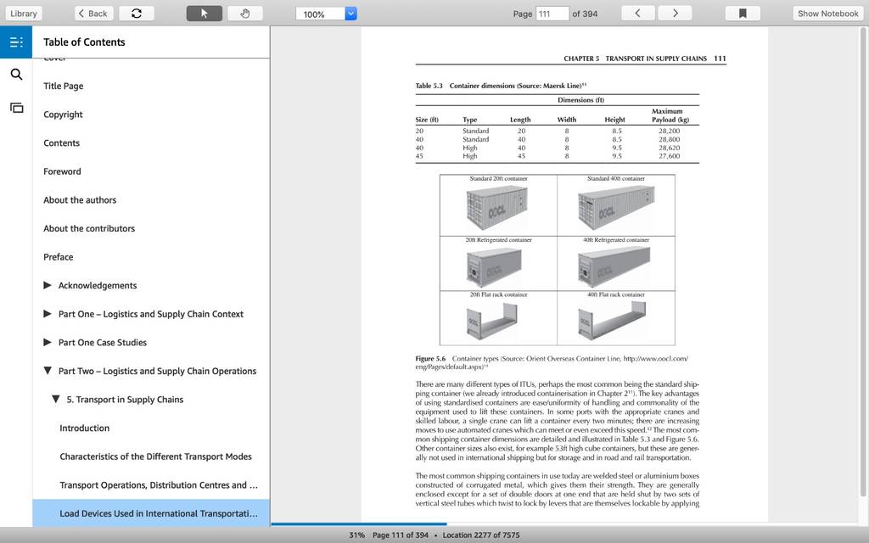Viewport: 869px width, 543px height.
Task: Collapse 5. Transport in Supply Chains triangle
Action: coord(55,399)
